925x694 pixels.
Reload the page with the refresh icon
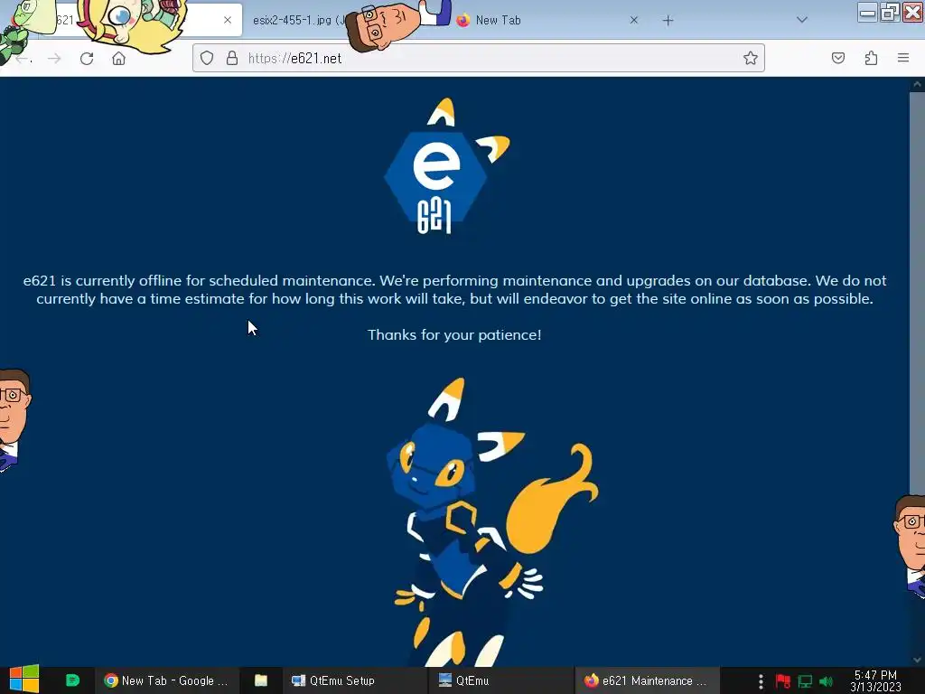pos(87,59)
